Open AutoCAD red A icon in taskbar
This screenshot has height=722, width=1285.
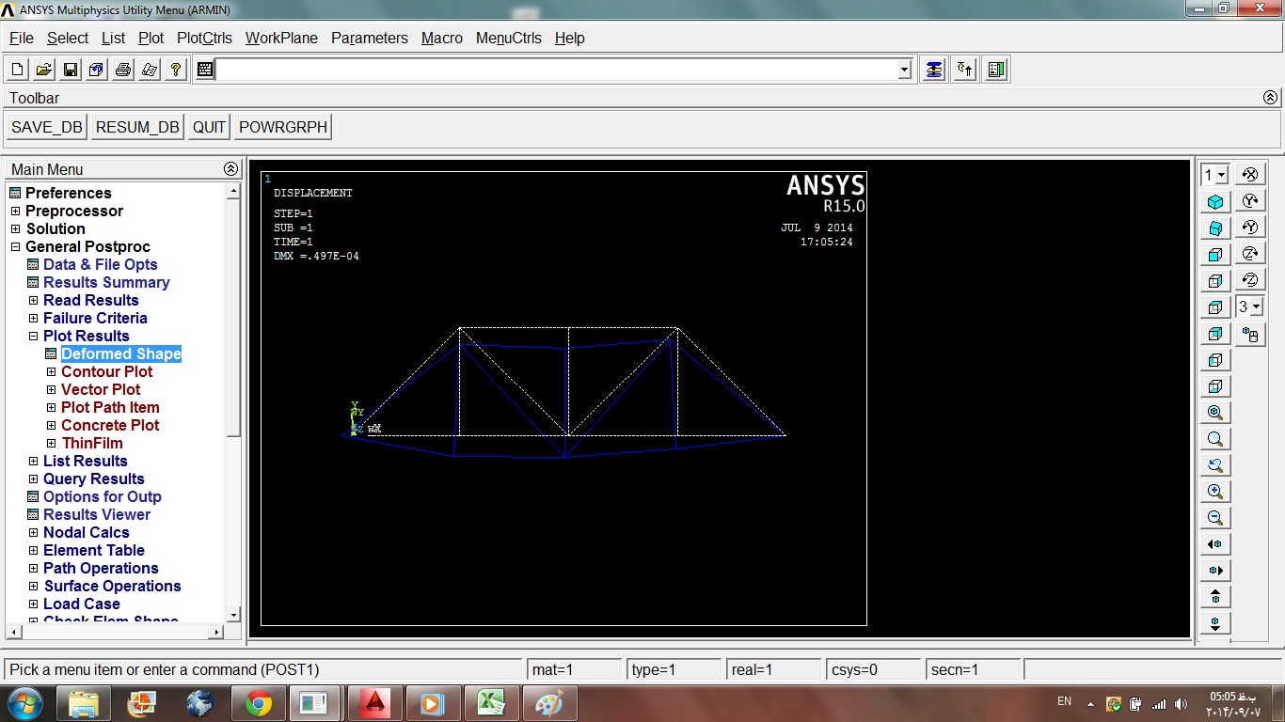tap(375, 702)
